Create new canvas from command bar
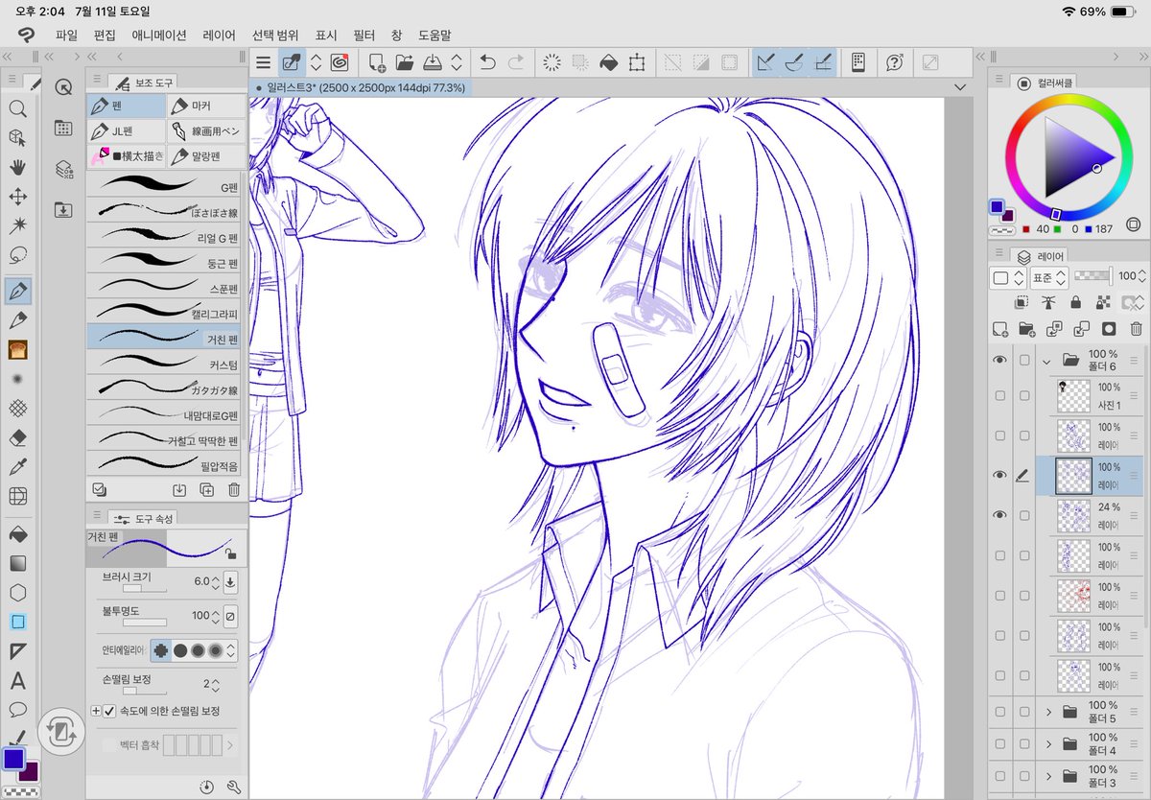1151x800 pixels. pyautogui.click(x=376, y=62)
